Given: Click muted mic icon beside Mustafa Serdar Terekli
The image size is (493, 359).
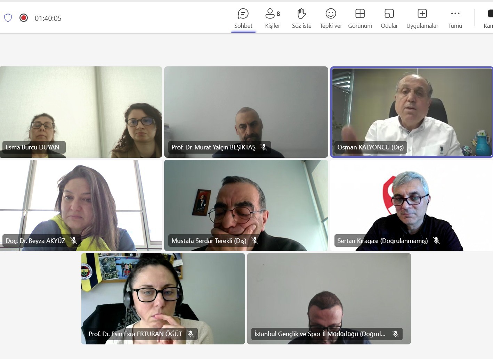Looking at the screenshot, I should pyautogui.click(x=255, y=240).
